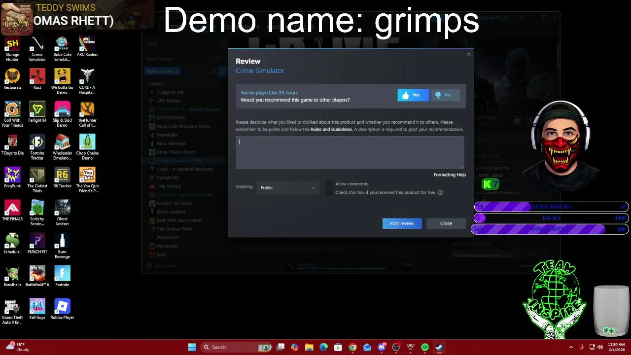The height and width of the screenshot is (355, 631).
Task: Launch Roblox Player from the desktop
Action: pos(62,310)
